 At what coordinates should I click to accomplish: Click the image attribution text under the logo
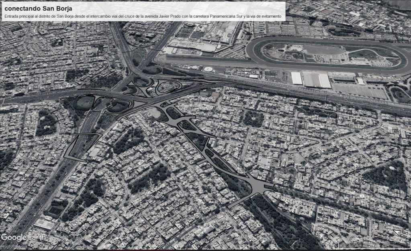(14, 246)
